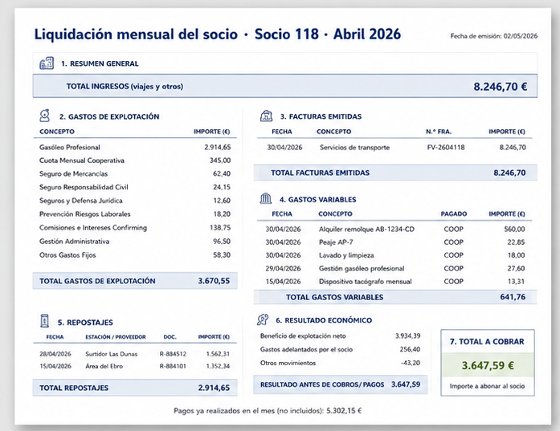Click the green 3.647,59 € total box
Screen dimensions: 560x431
[x=488, y=365]
